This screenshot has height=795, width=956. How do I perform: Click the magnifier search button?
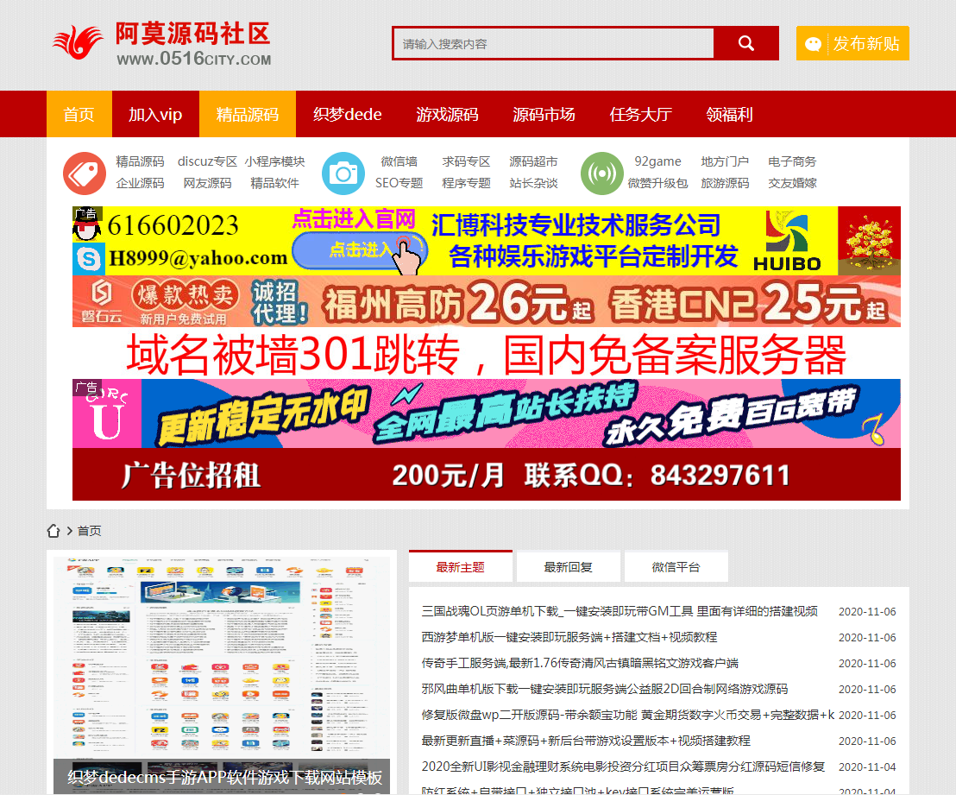(746, 43)
